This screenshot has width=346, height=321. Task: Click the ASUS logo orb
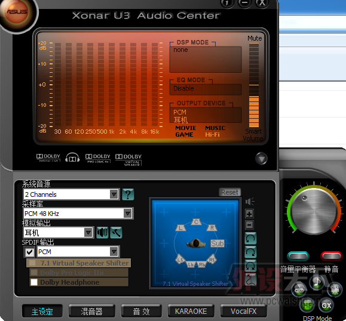pos(17,13)
